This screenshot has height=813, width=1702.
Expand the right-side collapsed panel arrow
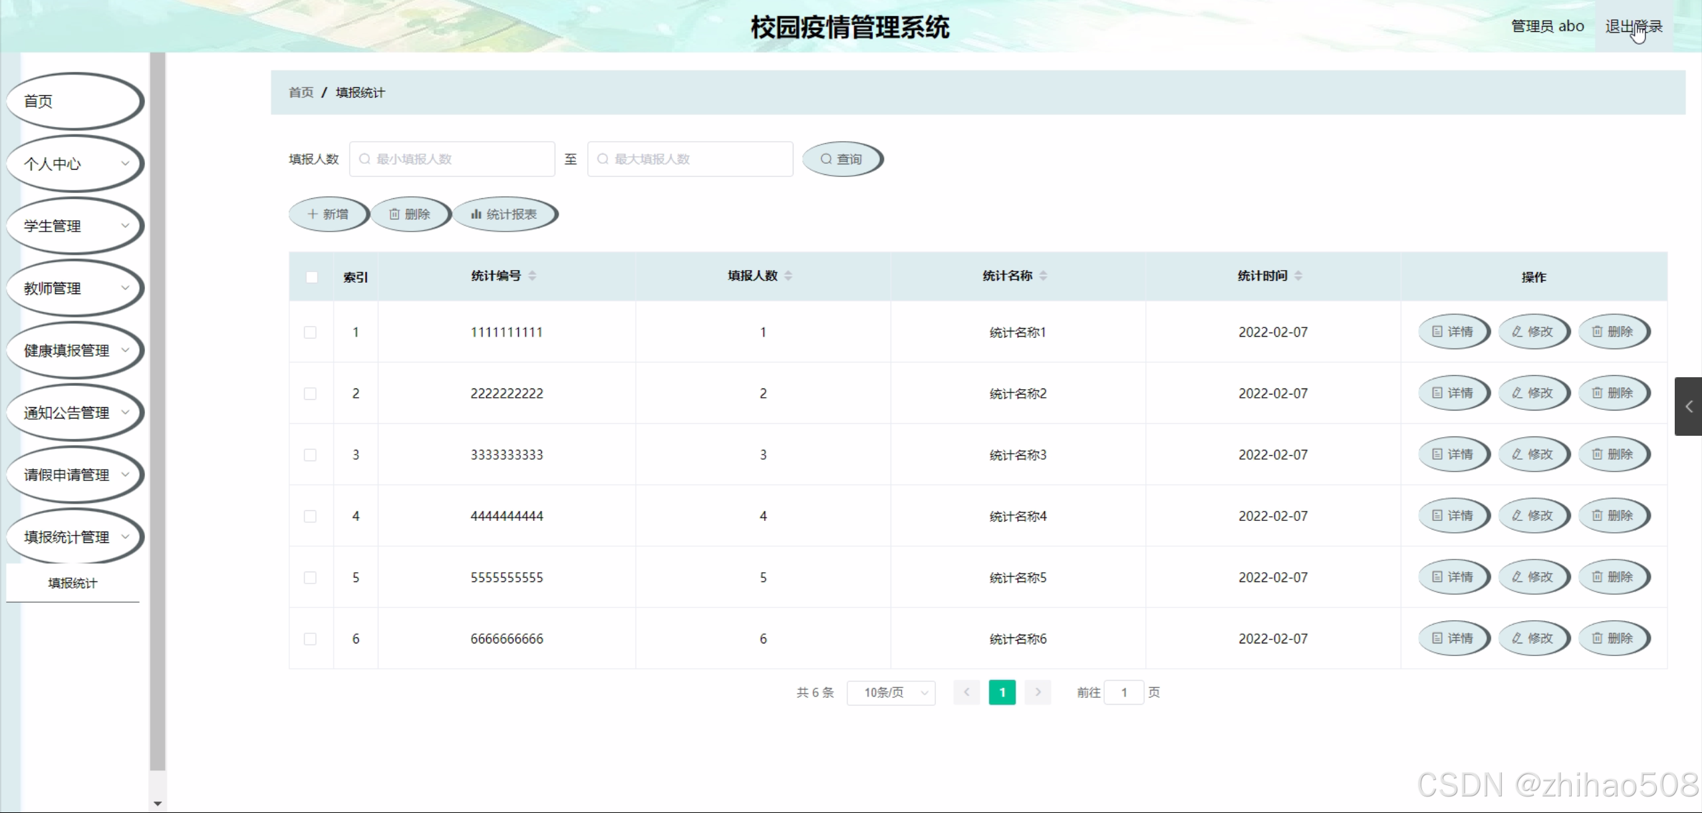point(1688,406)
